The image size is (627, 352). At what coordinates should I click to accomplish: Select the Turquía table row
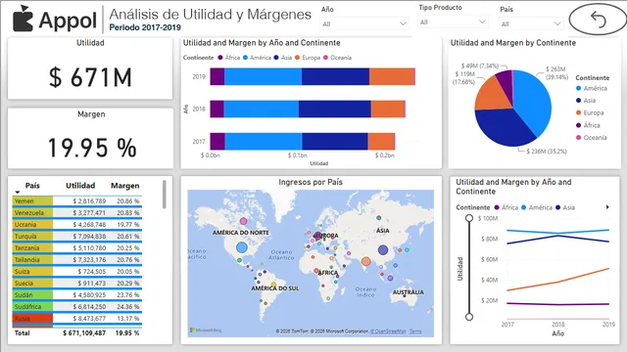pyautogui.click(x=77, y=237)
